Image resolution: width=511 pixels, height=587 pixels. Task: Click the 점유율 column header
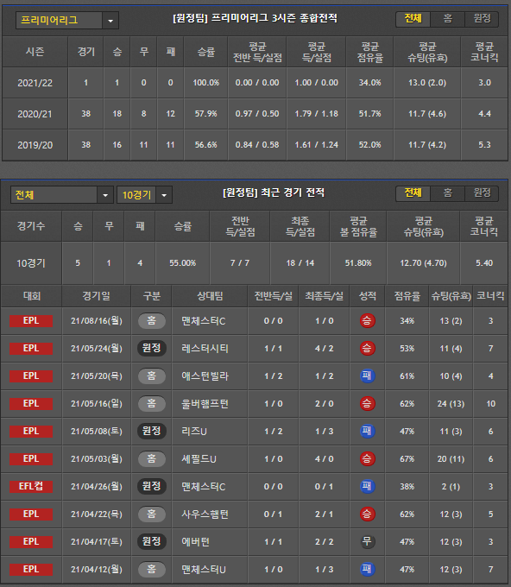(x=407, y=296)
